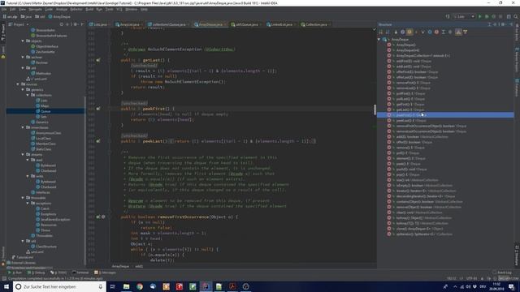Open the Messages tool window button

105,273
